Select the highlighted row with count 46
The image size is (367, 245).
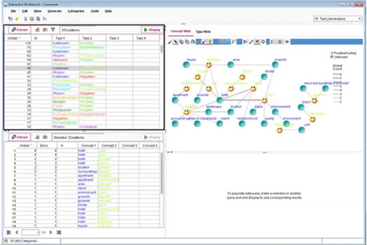tap(82, 68)
